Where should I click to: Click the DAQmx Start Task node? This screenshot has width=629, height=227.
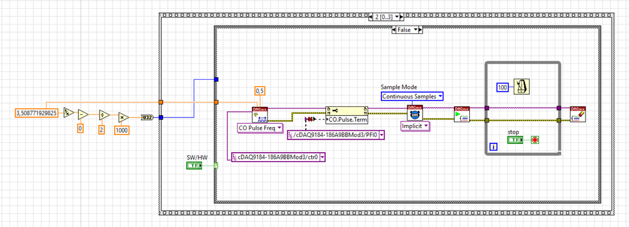462,114
